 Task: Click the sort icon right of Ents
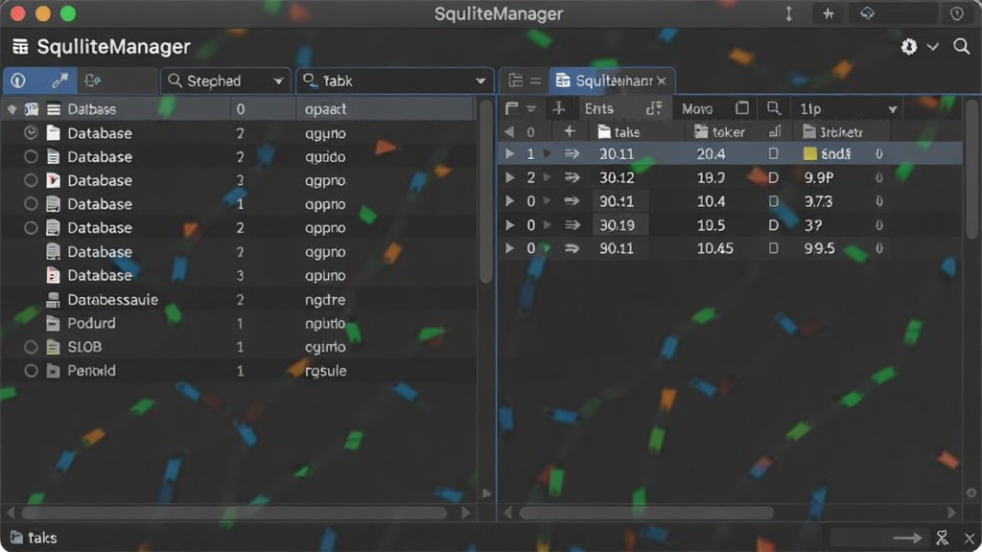pos(654,109)
